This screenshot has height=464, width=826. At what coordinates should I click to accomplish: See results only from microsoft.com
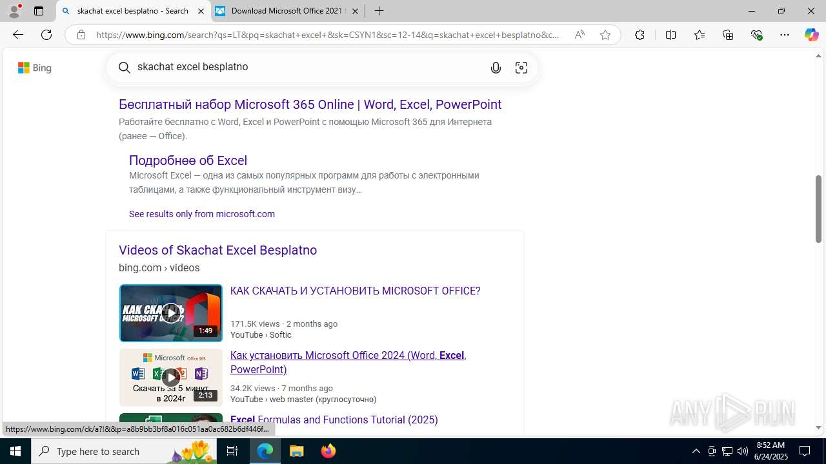(202, 214)
